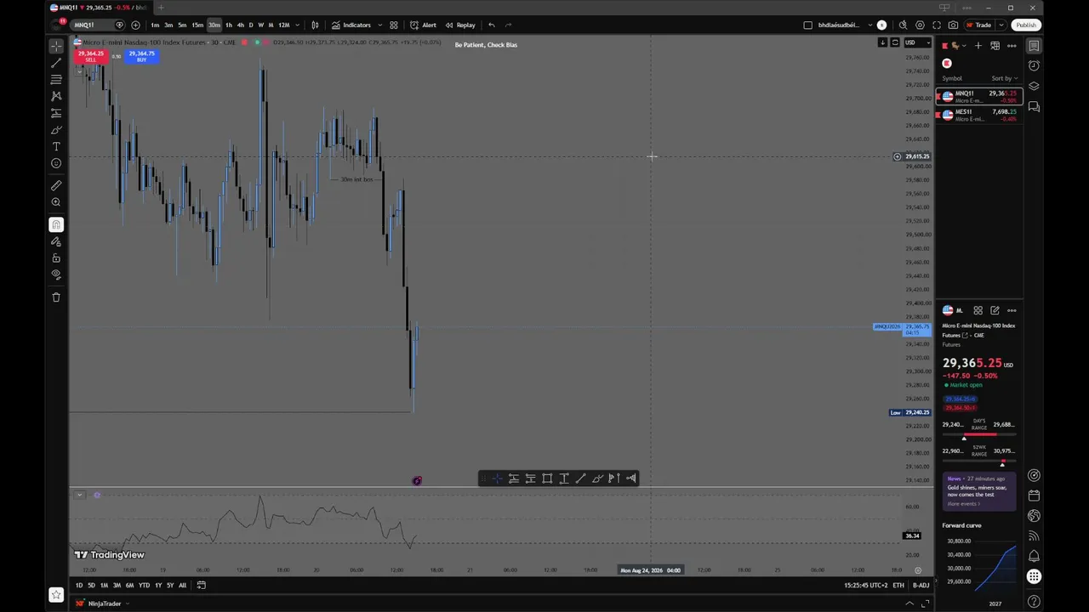Open the favorites star toolbar button
Viewport: 1089px width, 612px height.
(56, 595)
